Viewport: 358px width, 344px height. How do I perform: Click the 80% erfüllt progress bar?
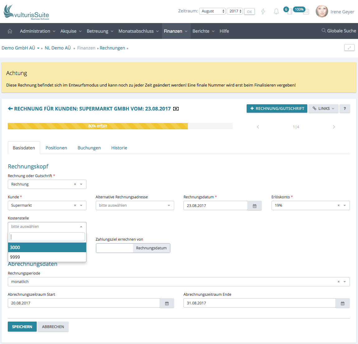pos(98,126)
